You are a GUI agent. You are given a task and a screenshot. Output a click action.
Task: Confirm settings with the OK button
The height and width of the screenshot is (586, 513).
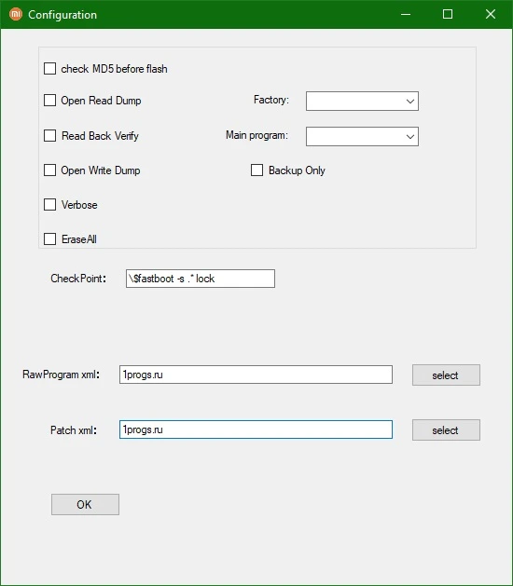pyautogui.click(x=85, y=505)
